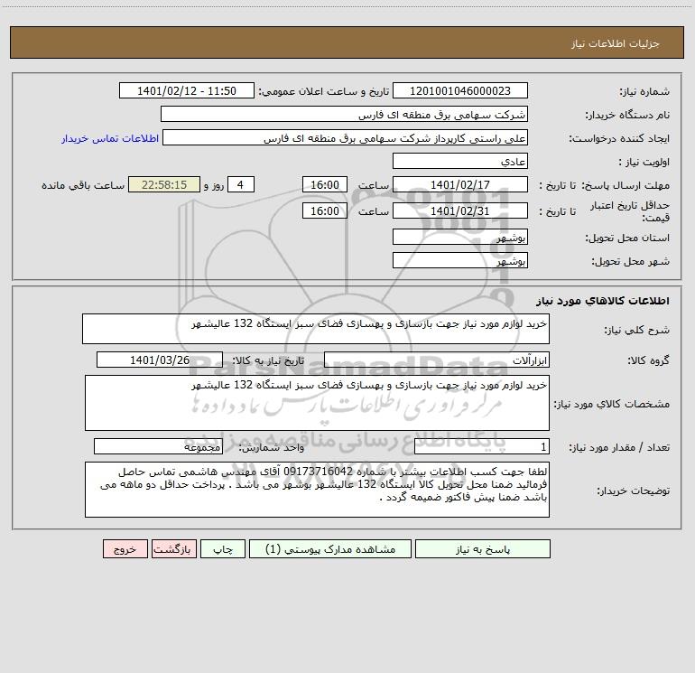Click the 'مشخصات کالای مورد نیاز:' label
Viewport: 695px width, 673px height.
(612, 404)
